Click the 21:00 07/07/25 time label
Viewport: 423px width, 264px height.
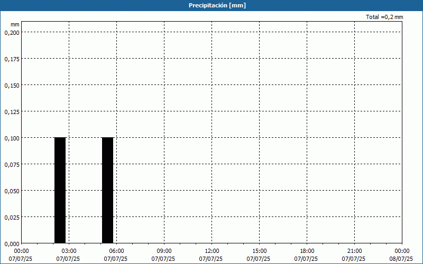(354, 255)
